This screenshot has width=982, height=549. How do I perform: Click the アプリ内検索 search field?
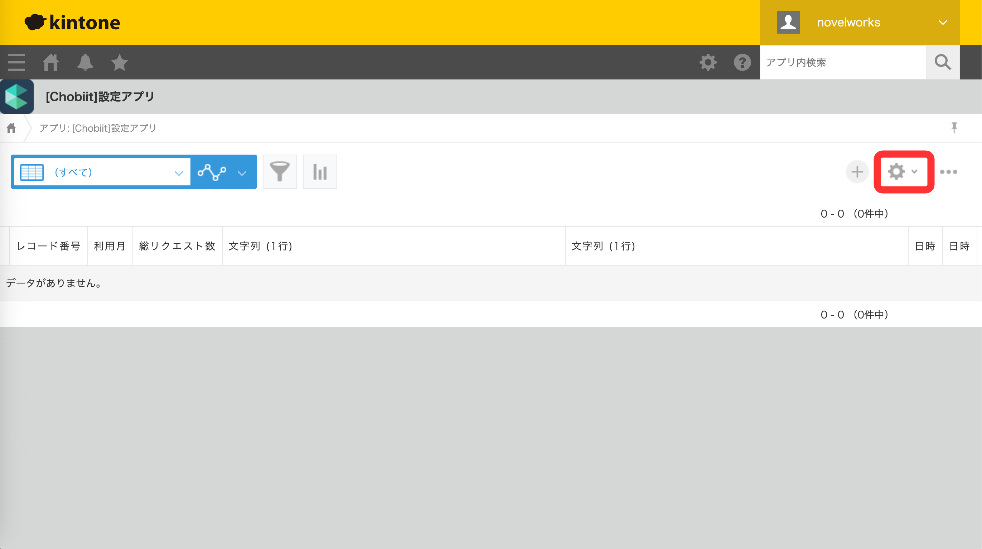843,63
